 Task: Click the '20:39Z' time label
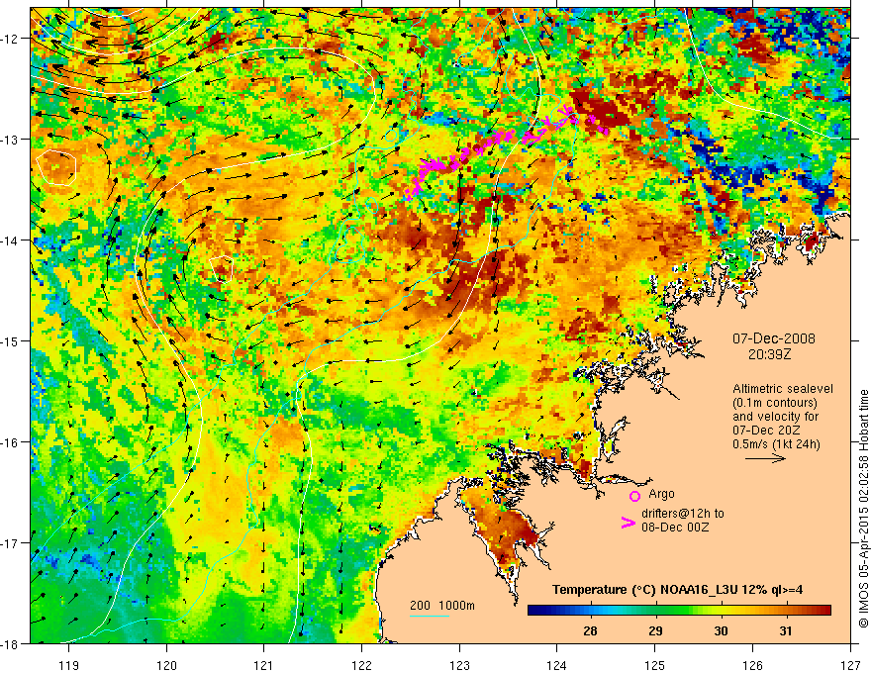coord(769,354)
